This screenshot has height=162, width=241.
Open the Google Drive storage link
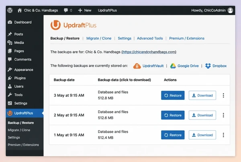tap(188, 66)
